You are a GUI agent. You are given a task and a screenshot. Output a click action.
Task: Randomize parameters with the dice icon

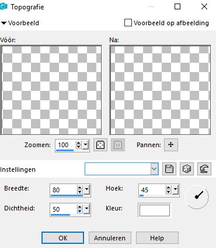point(187,169)
